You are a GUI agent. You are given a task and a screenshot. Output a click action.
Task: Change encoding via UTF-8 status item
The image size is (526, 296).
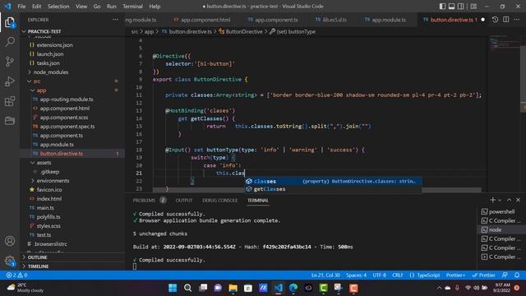379,275
